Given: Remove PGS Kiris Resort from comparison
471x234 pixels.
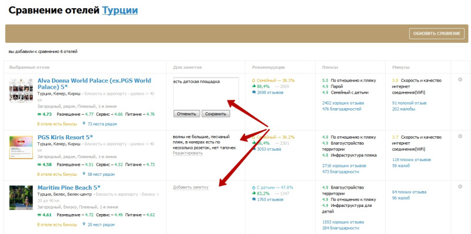Looking at the screenshot, I should (460, 136).
